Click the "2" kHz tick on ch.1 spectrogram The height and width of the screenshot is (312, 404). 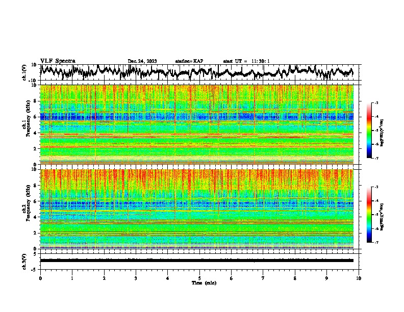coord(36,148)
